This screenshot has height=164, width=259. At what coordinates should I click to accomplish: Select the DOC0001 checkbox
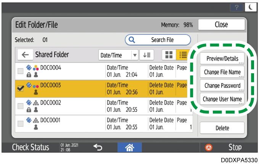(22, 123)
